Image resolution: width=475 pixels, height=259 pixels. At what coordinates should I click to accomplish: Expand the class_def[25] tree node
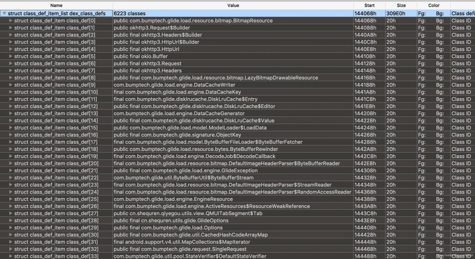click(x=10, y=199)
